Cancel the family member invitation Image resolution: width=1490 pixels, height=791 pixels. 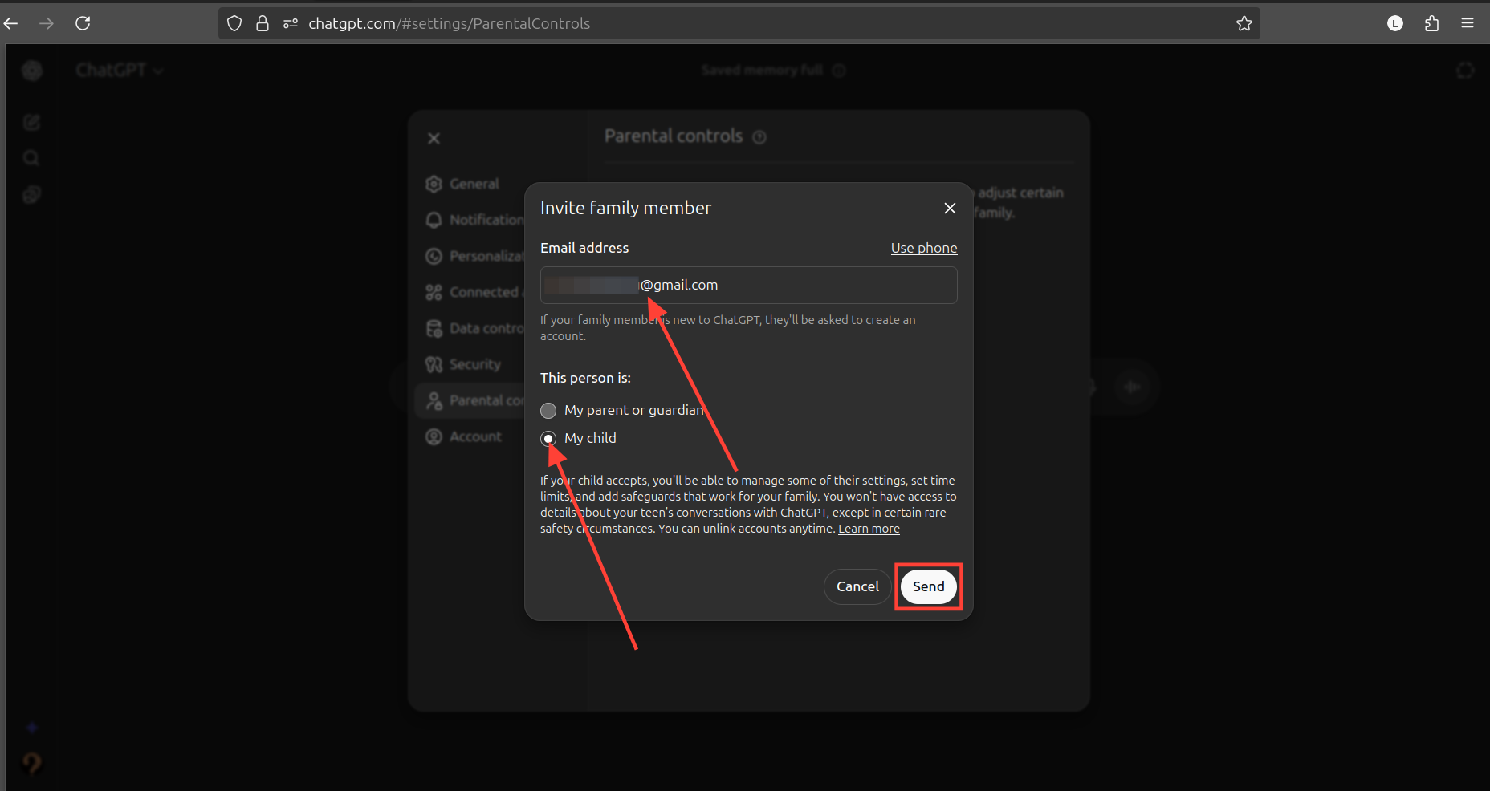[857, 586]
